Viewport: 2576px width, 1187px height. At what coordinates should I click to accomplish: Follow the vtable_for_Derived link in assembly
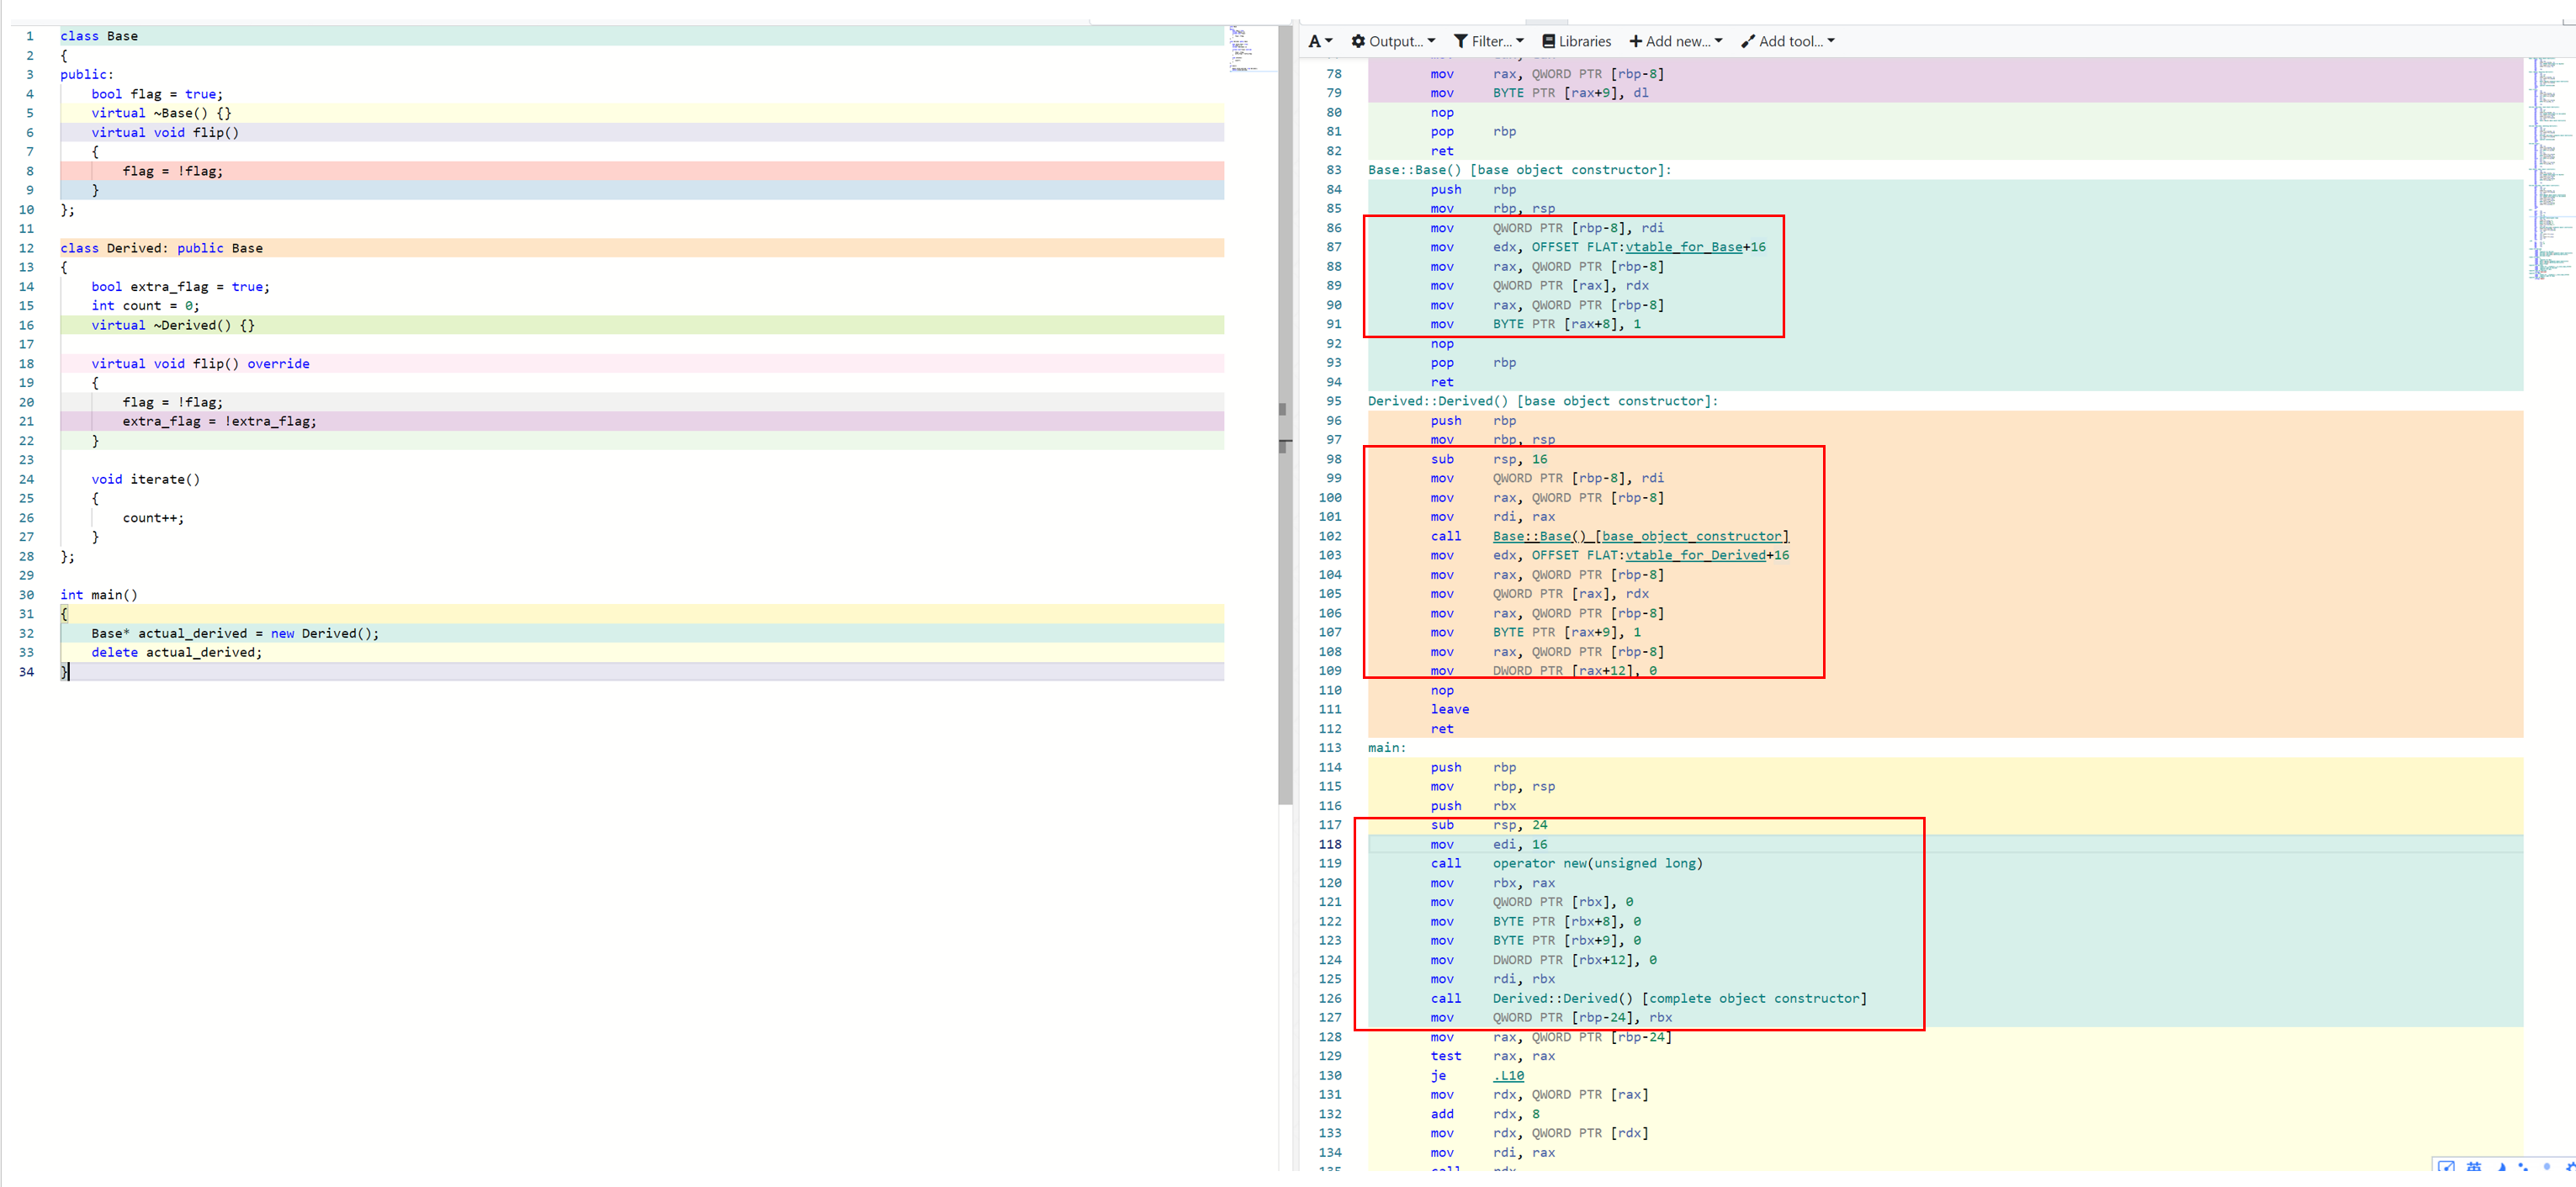(x=1694, y=555)
